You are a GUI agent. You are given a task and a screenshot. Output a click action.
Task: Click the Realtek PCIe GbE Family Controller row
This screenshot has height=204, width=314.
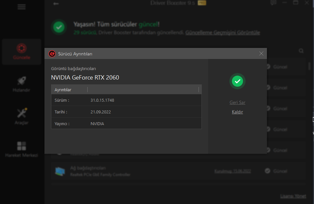pos(178,171)
